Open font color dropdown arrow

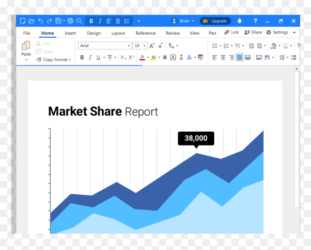(148, 58)
